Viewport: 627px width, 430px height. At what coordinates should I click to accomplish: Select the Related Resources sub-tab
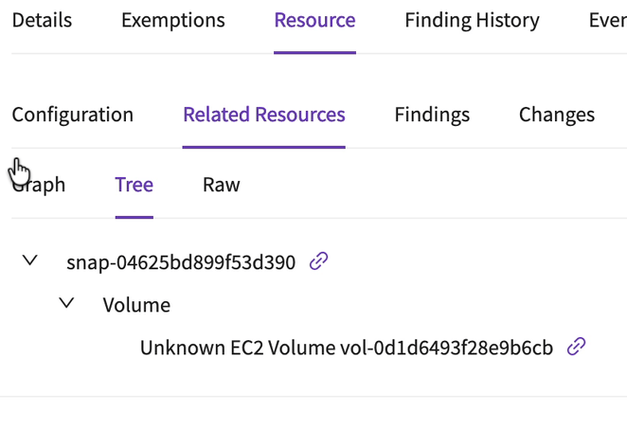[264, 115]
